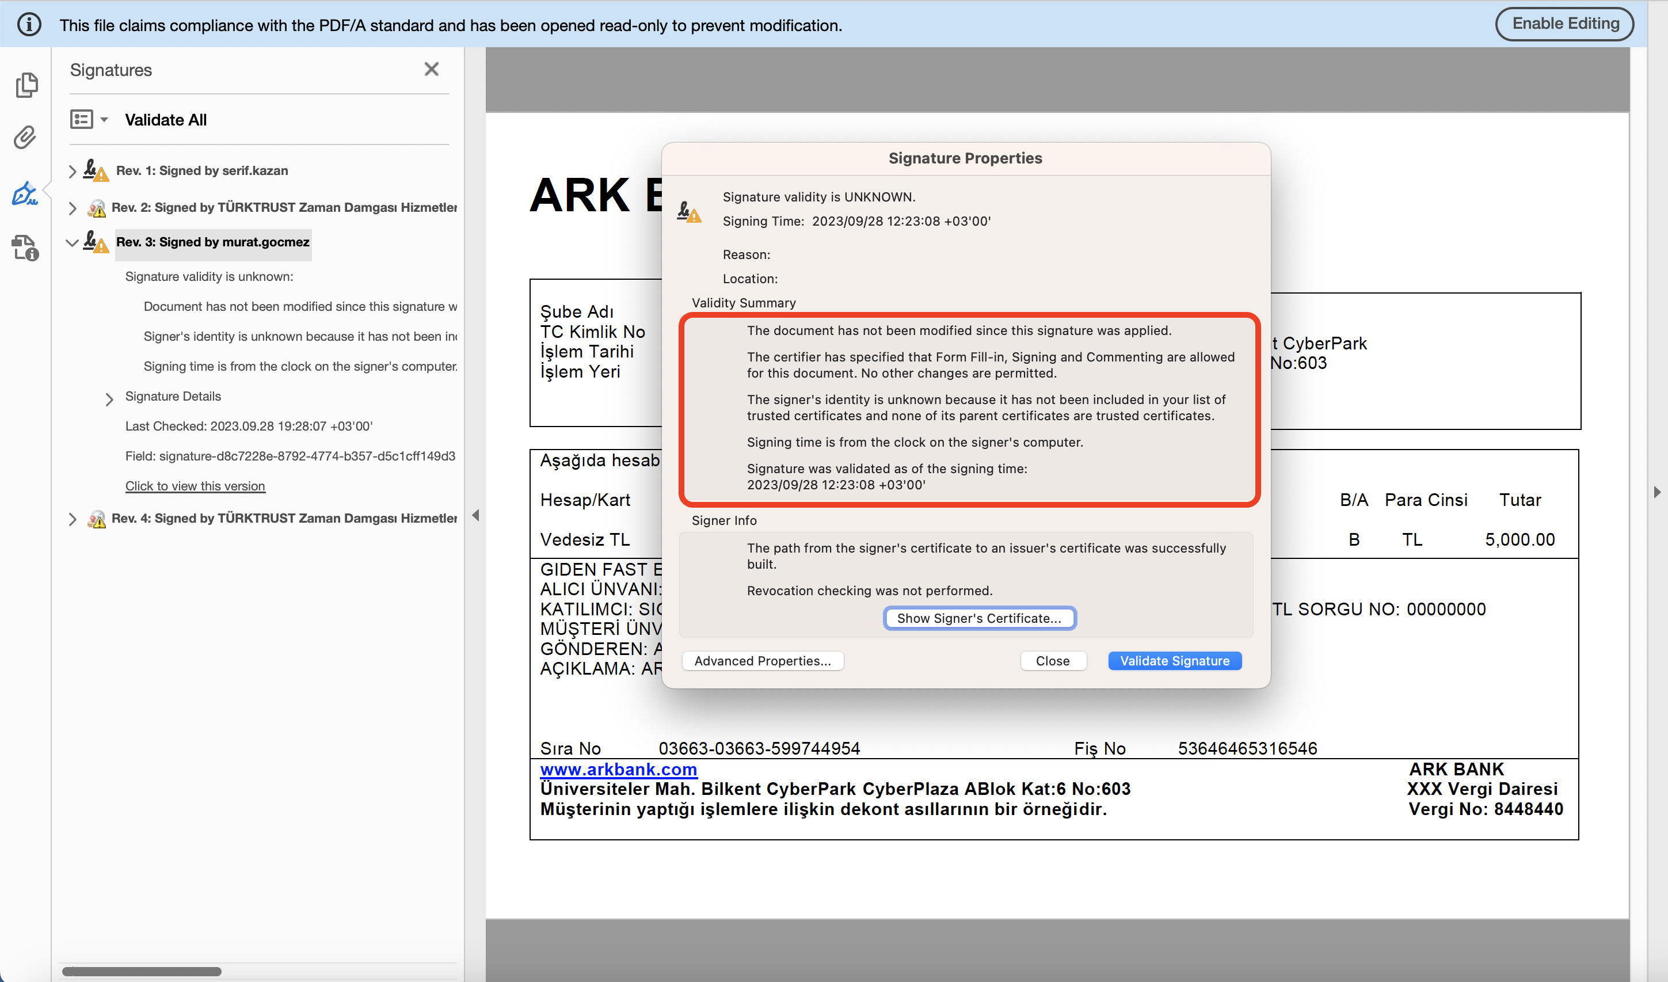Click 'SORGU NO: 00000000' text

coord(1392,609)
